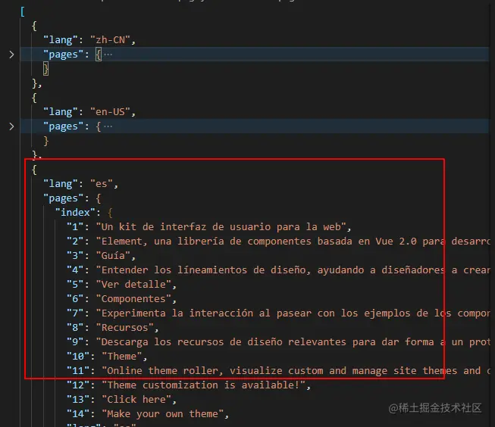This screenshot has height=427, width=495.
Task: Unfold the ellipsis after en-US pages brace
Action: click(108, 126)
